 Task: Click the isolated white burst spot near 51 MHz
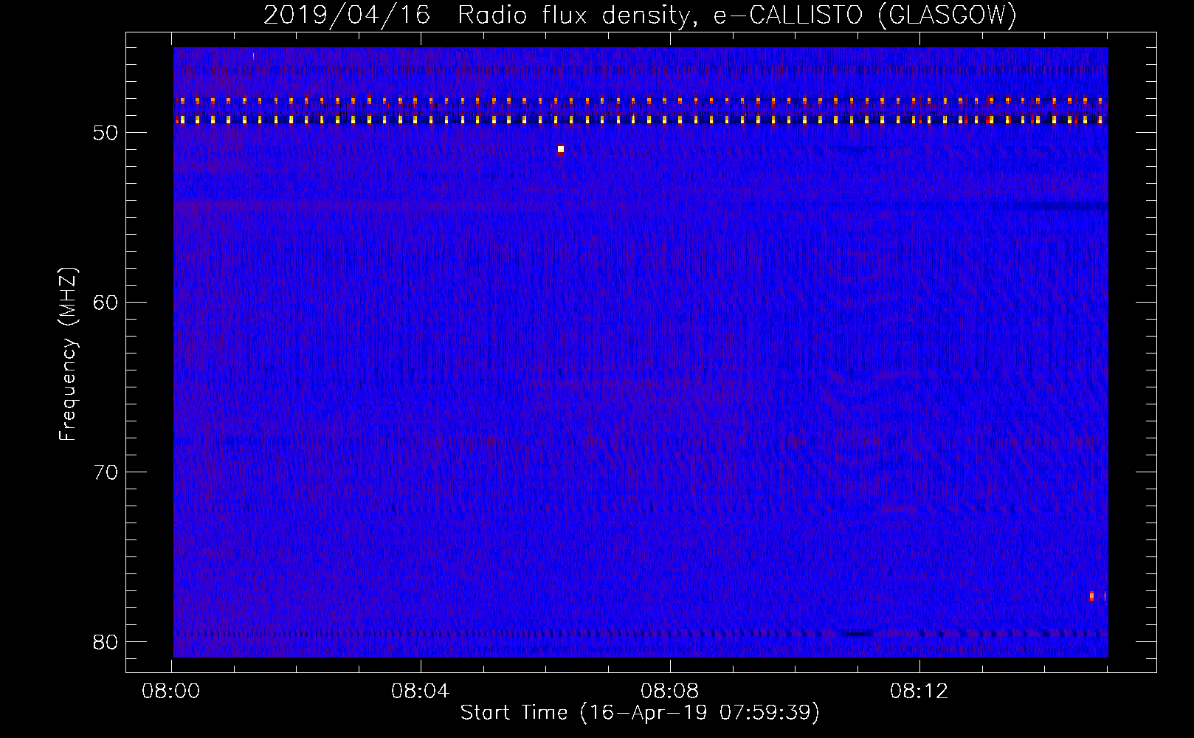561,149
